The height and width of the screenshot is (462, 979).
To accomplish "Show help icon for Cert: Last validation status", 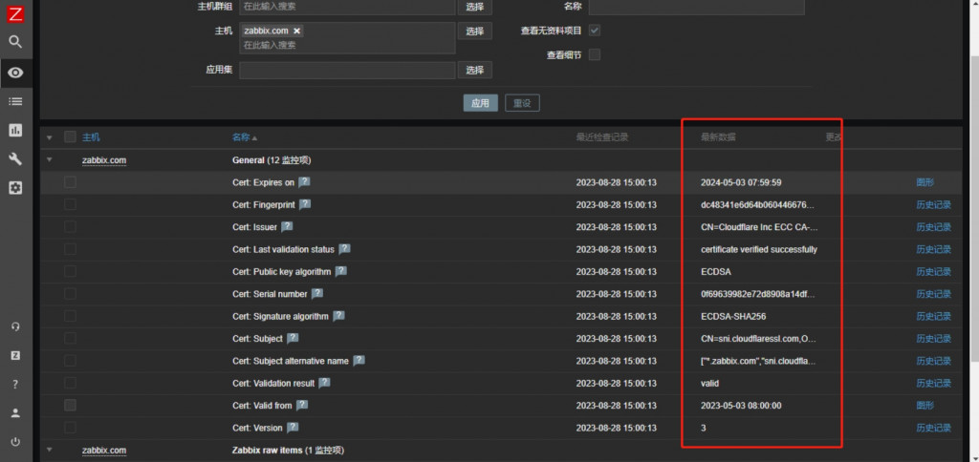I will (344, 249).
